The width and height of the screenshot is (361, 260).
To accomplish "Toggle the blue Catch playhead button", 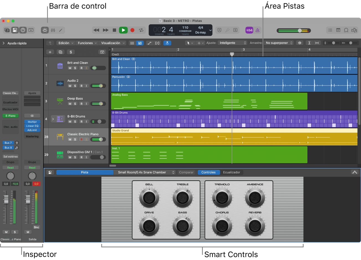I will tap(167, 43).
